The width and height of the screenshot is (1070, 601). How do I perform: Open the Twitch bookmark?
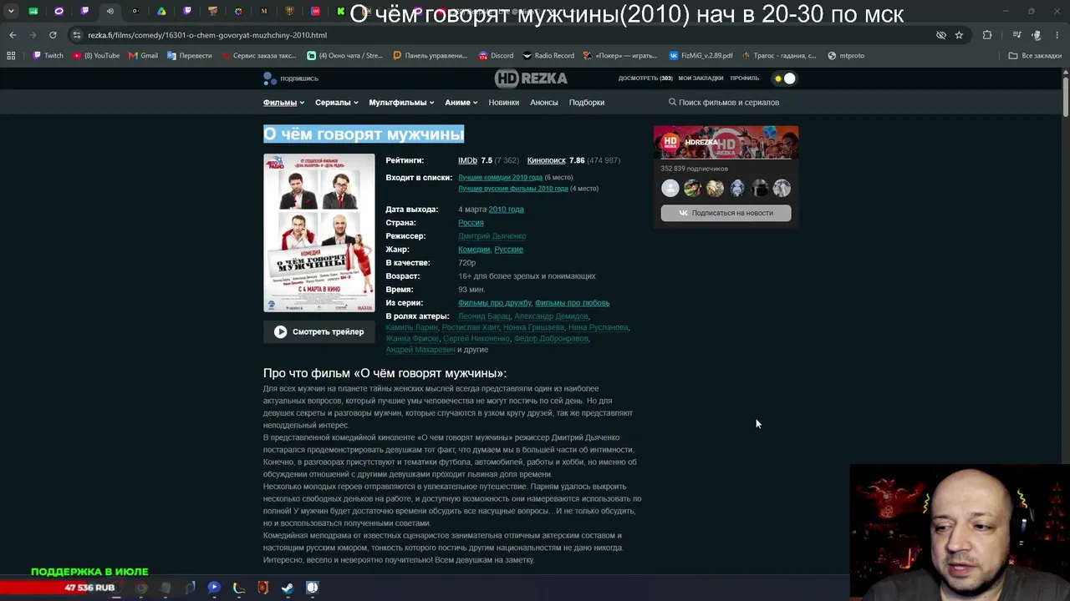[x=48, y=56]
